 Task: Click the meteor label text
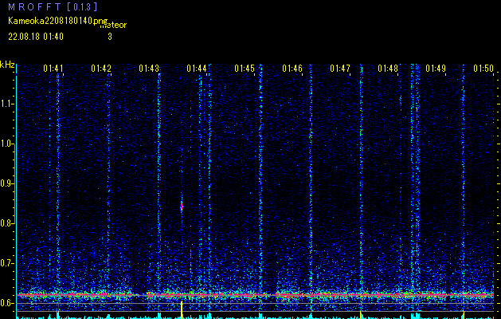pos(113,26)
